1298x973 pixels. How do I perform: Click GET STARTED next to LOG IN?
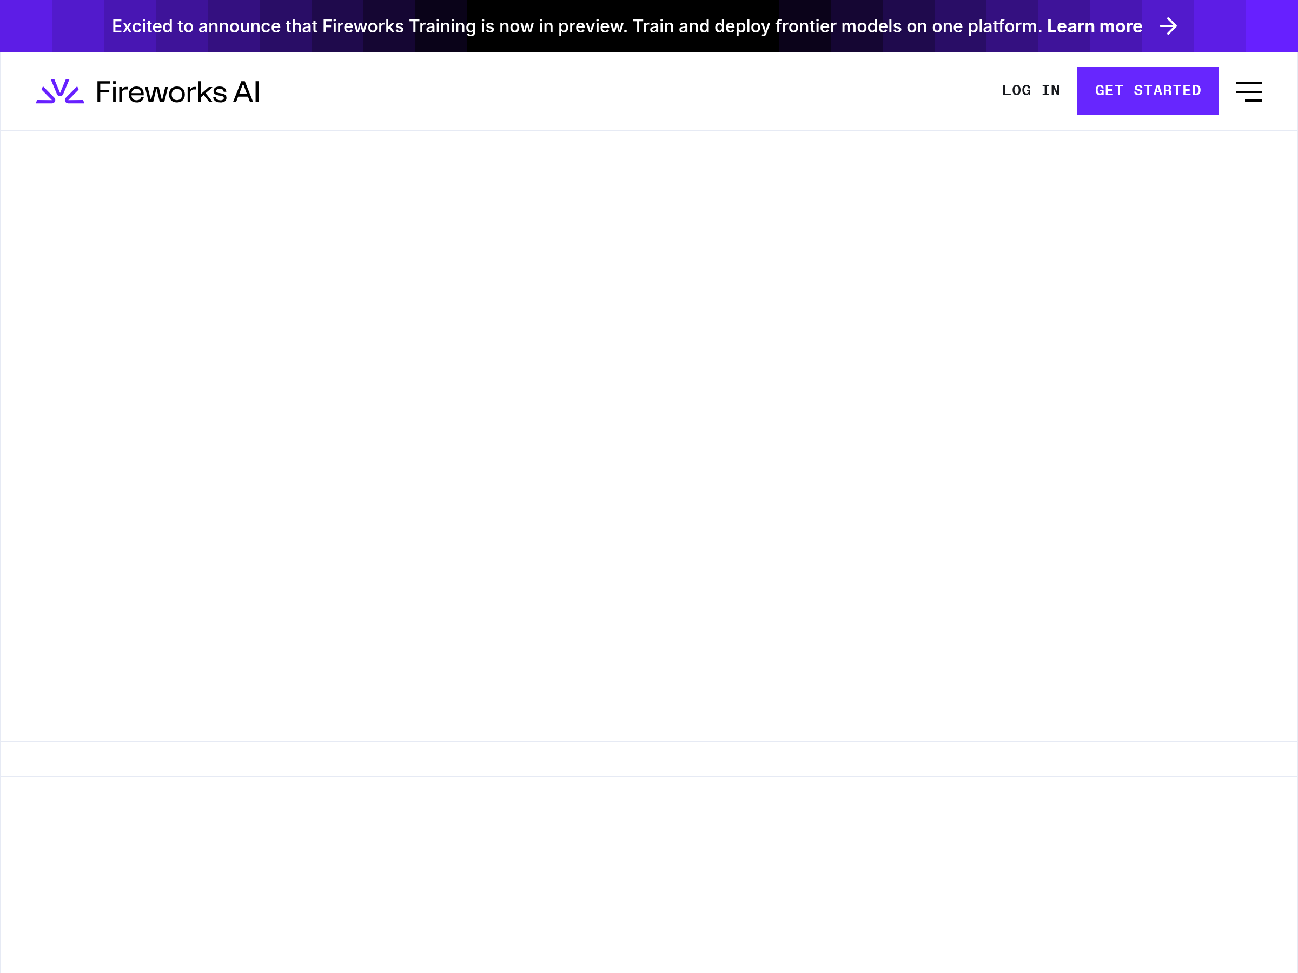click(1147, 90)
